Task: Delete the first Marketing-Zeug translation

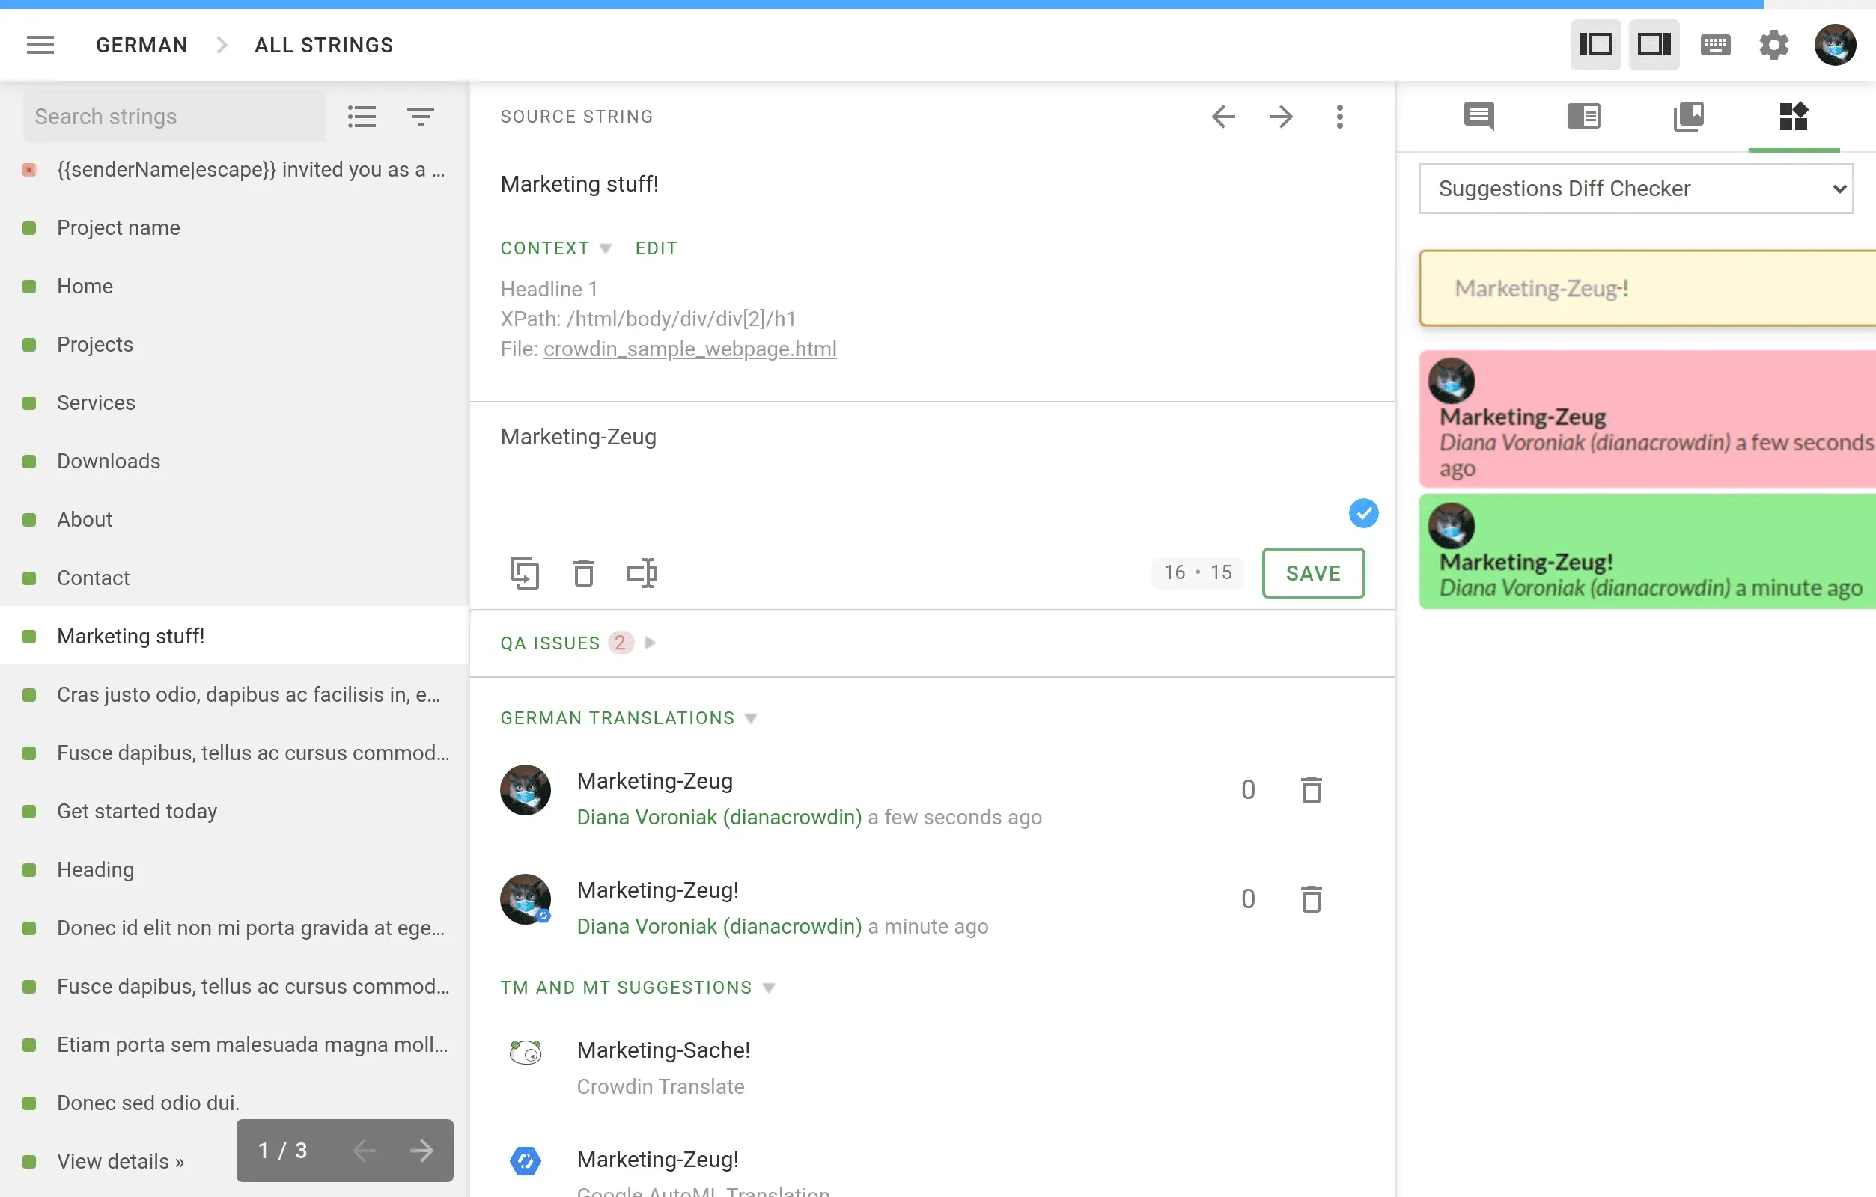Action: click(x=1311, y=790)
